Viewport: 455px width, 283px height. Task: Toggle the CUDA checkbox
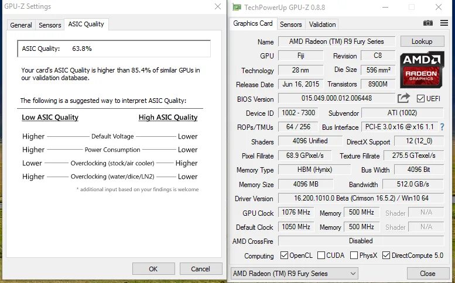(321, 255)
